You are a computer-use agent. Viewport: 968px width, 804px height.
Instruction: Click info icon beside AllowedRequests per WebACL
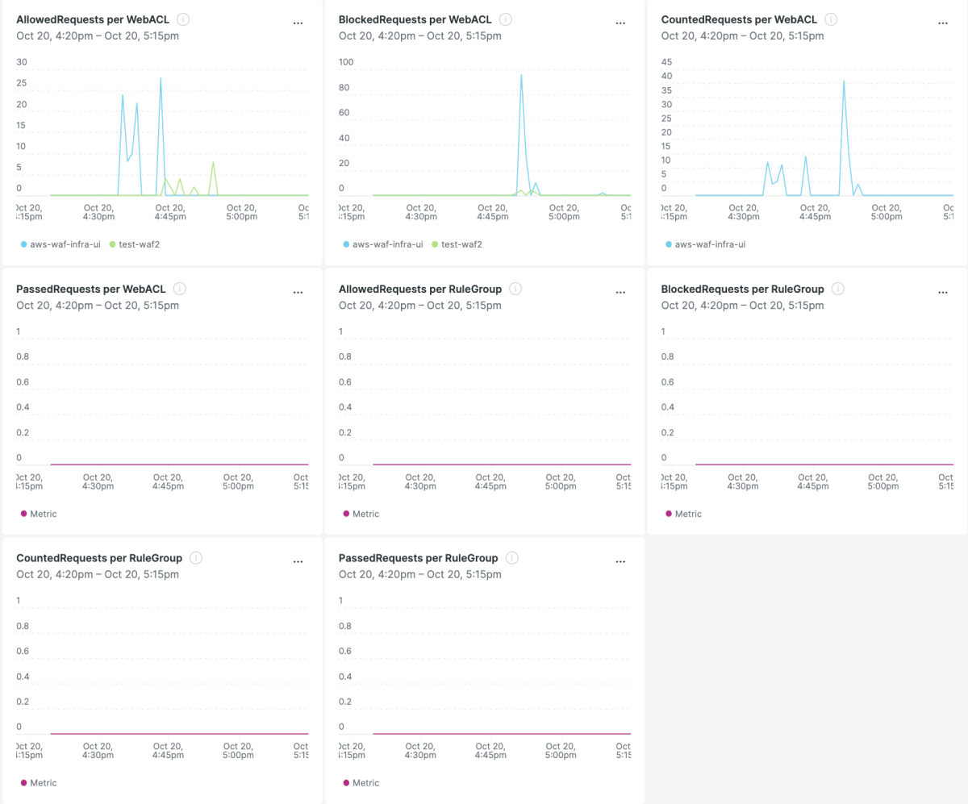point(183,19)
